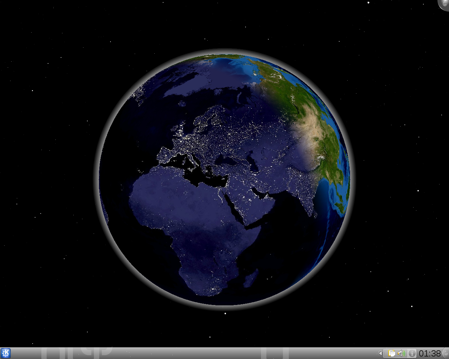The height and width of the screenshot is (359, 449).
Task: Click the brightly lit Western Europe city lights
Action: click(x=182, y=140)
